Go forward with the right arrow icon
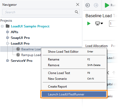 coord(96,5)
